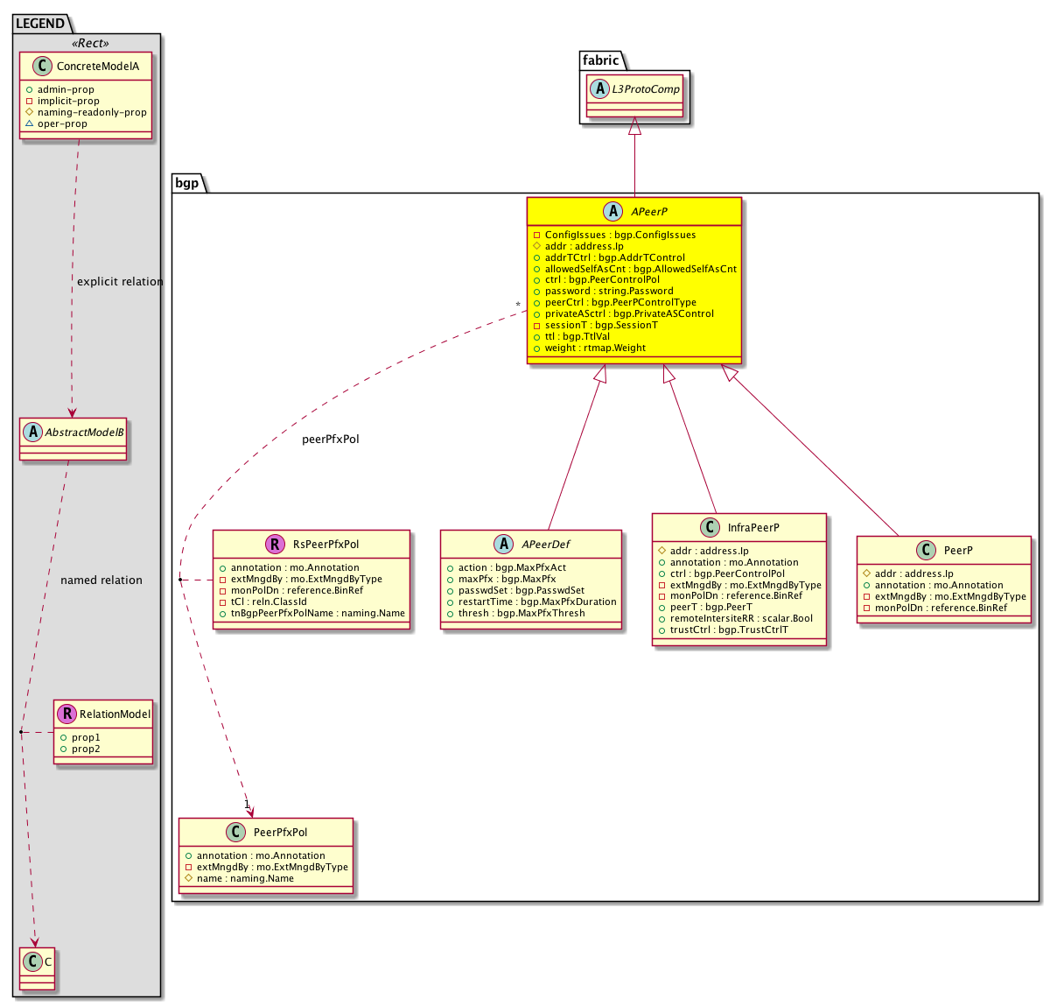Viewport: 1057px width, 1006px height.
Task: Select the AbstractModelB legend A icon
Action: pos(33,433)
